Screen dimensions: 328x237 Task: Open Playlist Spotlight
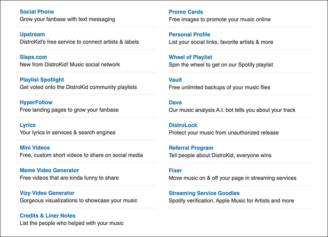[x=42, y=79]
